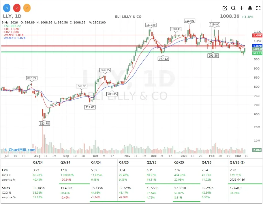The image size is (263, 204).
Task: Select the red rating badge showing 7
Action: tap(16, 8)
